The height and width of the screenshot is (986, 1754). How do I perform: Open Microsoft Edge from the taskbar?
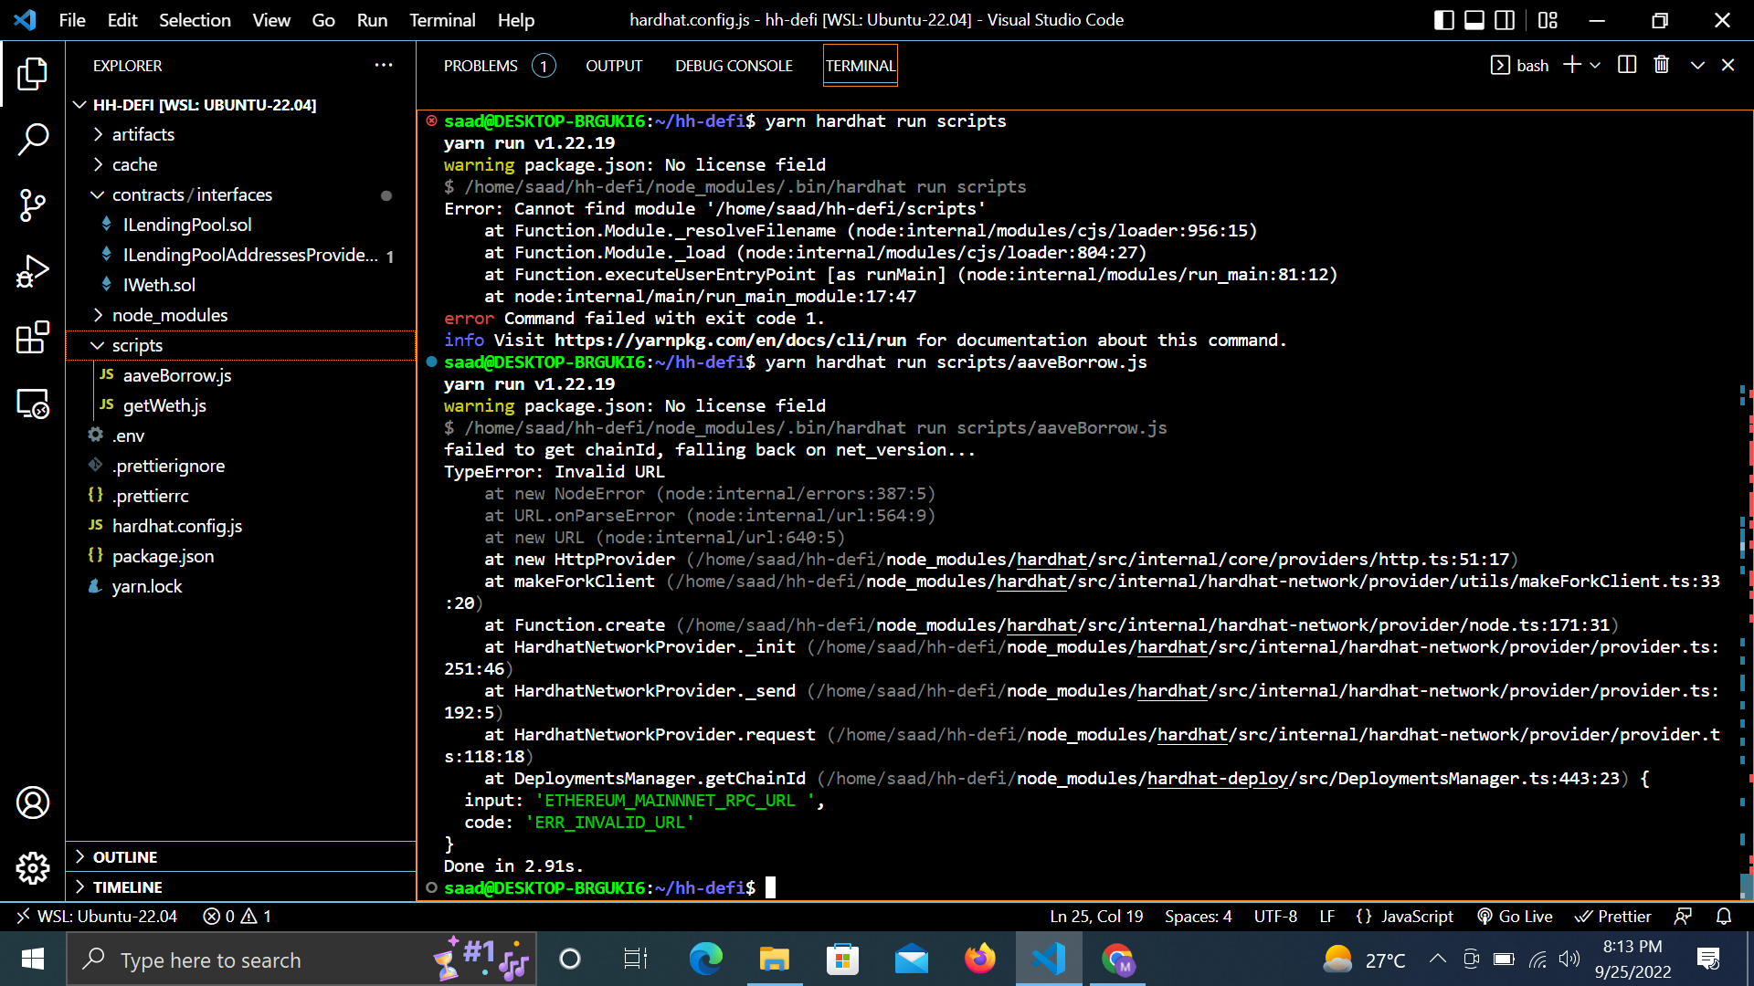pyautogui.click(x=706, y=960)
